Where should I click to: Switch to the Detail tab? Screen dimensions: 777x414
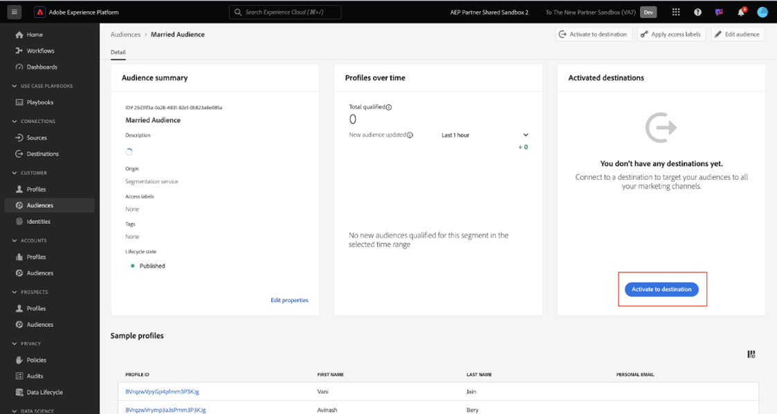pos(118,52)
